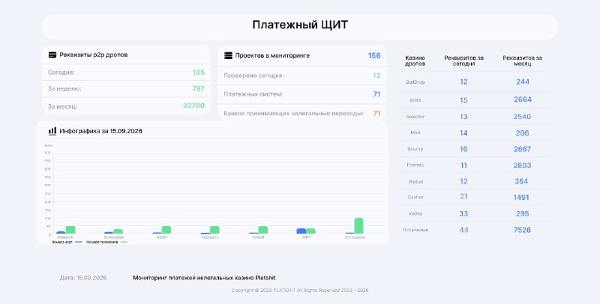This screenshot has width=600, height=304.
Task: Click the blue Номера карт legend marker
Action: pyautogui.click(x=79, y=242)
